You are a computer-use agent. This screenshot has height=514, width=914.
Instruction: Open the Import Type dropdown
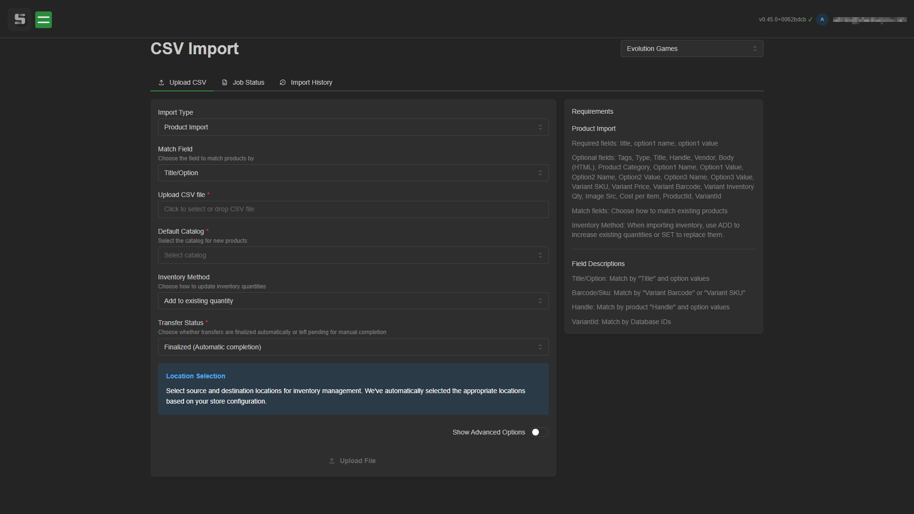pyautogui.click(x=353, y=127)
